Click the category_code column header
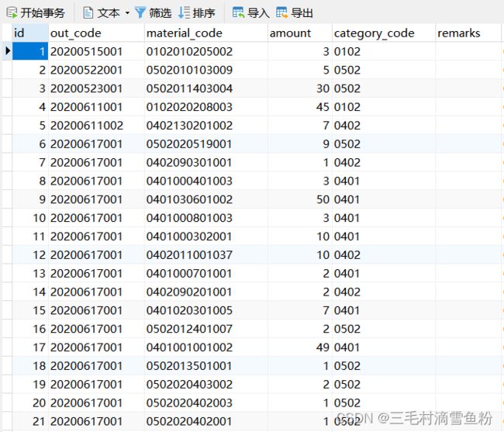The height and width of the screenshot is (432, 504). tap(384, 33)
